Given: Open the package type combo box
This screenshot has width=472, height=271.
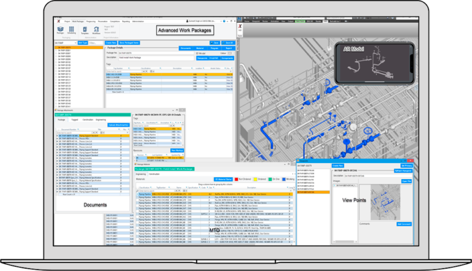Looking at the screenshot, I should tap(65, 43).
